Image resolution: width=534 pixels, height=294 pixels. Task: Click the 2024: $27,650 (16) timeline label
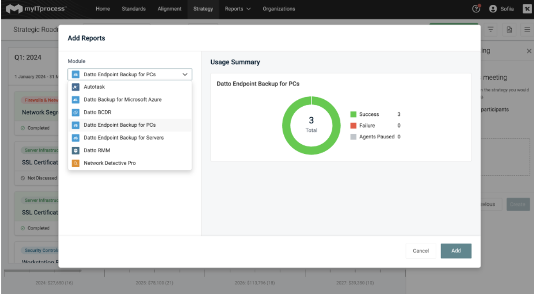54,283
